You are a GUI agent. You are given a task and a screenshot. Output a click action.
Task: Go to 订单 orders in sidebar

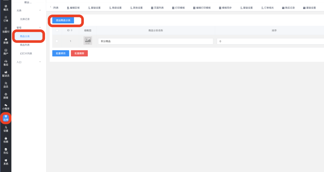6,19
